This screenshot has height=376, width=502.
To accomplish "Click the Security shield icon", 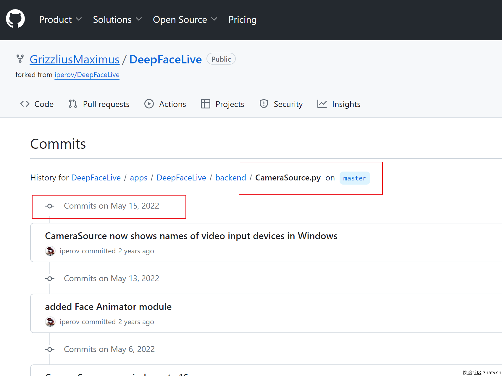I will pos(264,104).
